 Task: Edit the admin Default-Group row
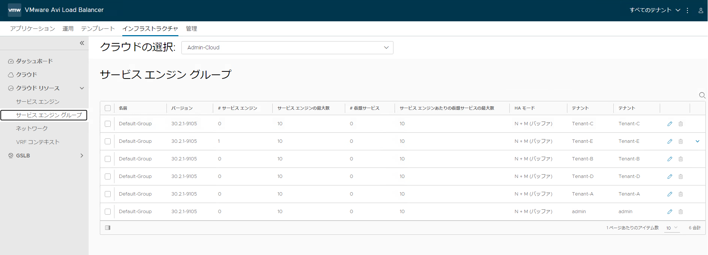670,212
